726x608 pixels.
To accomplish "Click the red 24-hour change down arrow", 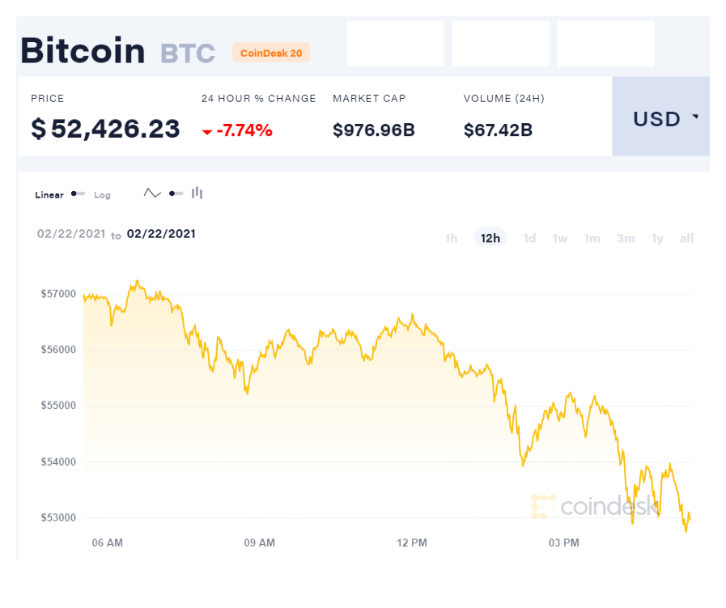I will 208,130.
